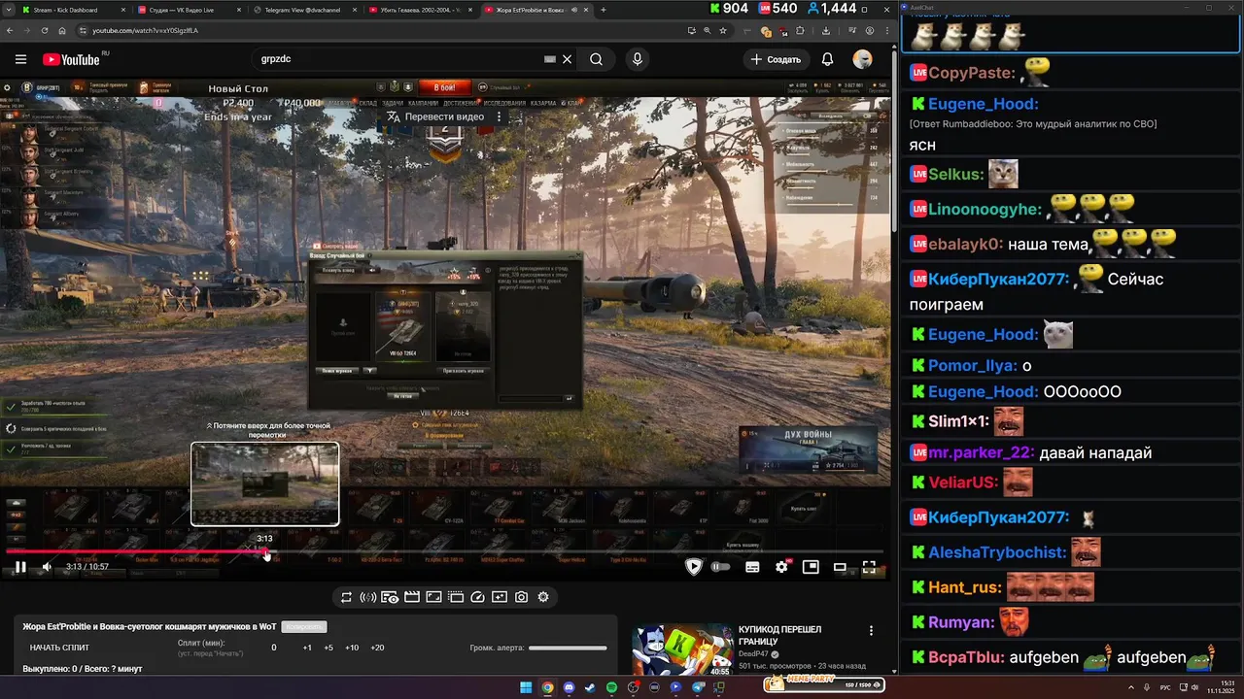The image size is (1244, 699).
Task: Click the magnifier search button
Action: click(596, 59)
